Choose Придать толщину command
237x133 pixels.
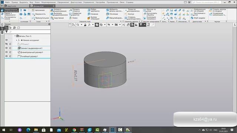click(74, 10)
